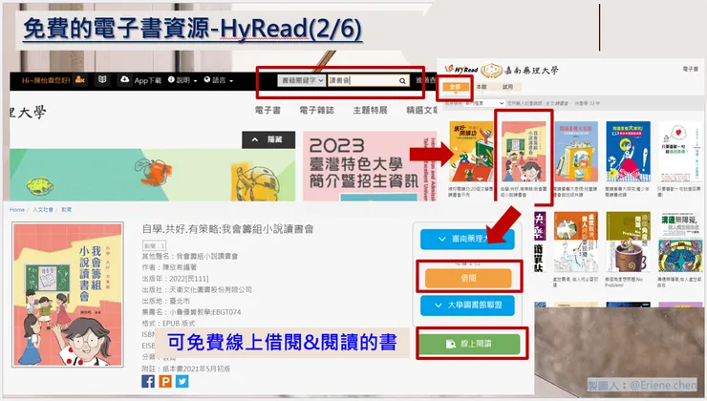Select the 本館 results tab
The width and height of the screenshot is (707, 401).
pyautogui.click(x=482, y=87)
